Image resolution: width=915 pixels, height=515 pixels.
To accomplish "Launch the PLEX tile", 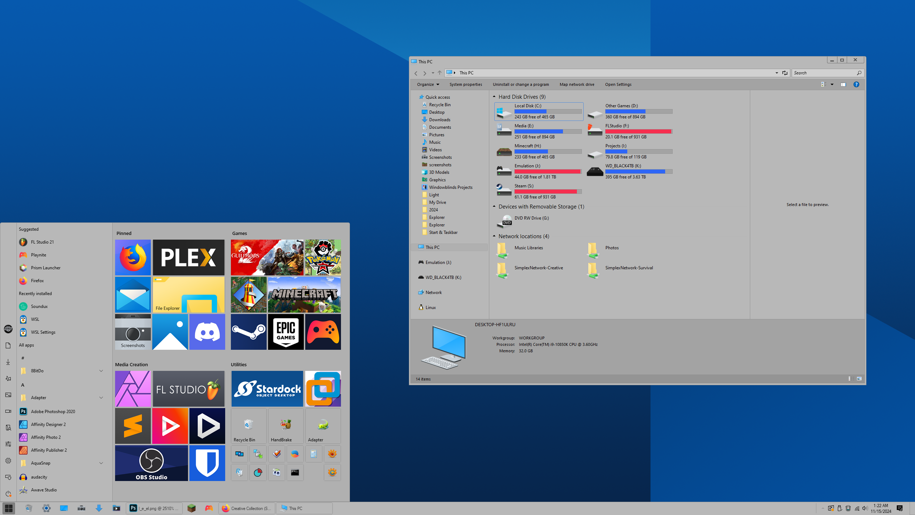I will tap(189, 257).
